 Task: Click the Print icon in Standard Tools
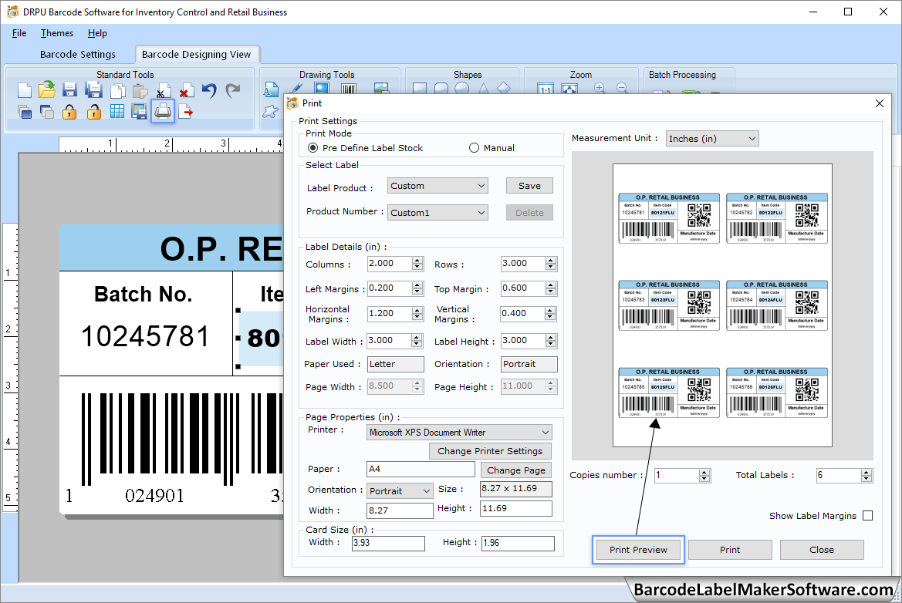tap(163, 111)
